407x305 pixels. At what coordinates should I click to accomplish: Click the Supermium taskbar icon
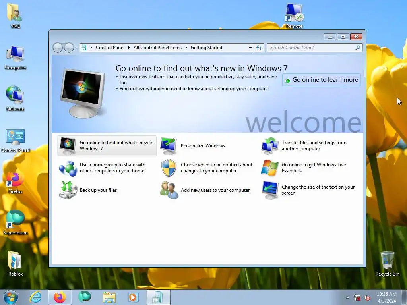[85, 297]
